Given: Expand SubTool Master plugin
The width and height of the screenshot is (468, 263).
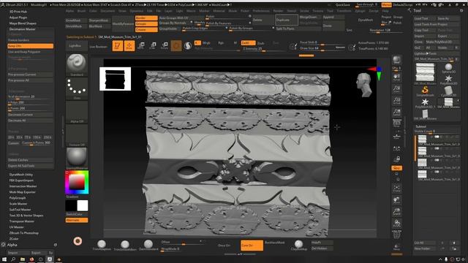Looking at the screenshot, I should (20, 210).
